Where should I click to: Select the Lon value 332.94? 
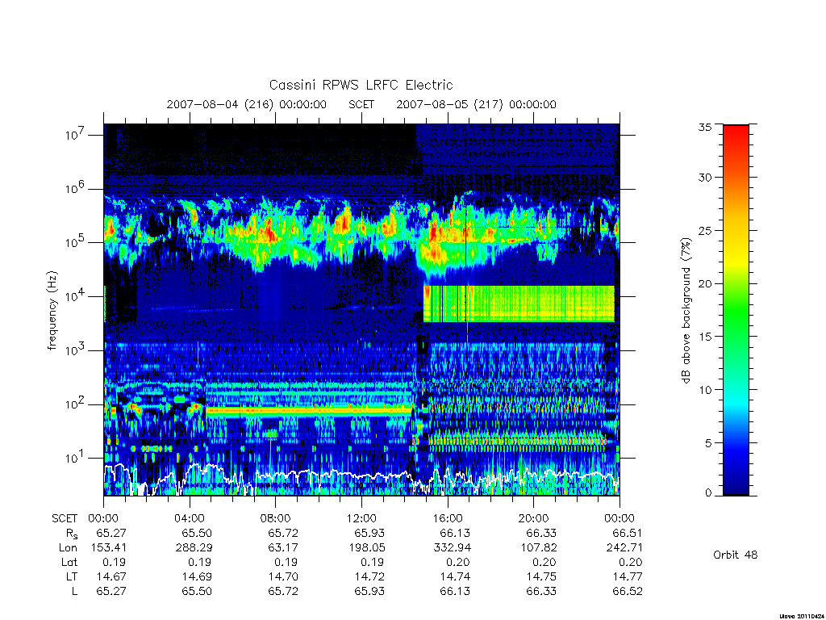452,547
